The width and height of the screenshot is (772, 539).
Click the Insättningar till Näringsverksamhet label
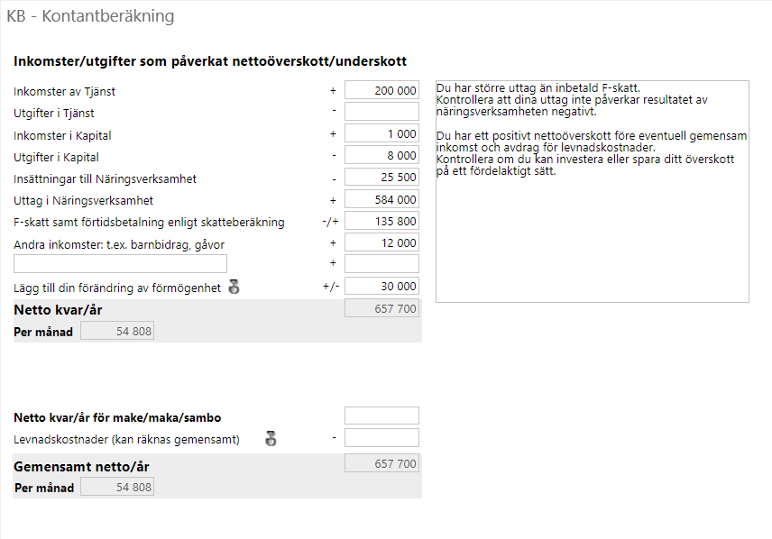(x=105, y=179)
